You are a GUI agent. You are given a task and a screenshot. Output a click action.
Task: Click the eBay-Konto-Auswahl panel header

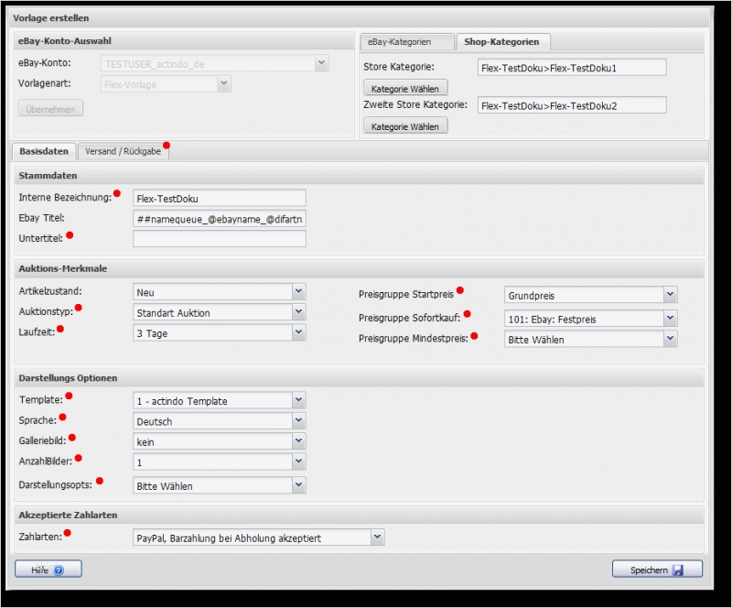point(184,40)
